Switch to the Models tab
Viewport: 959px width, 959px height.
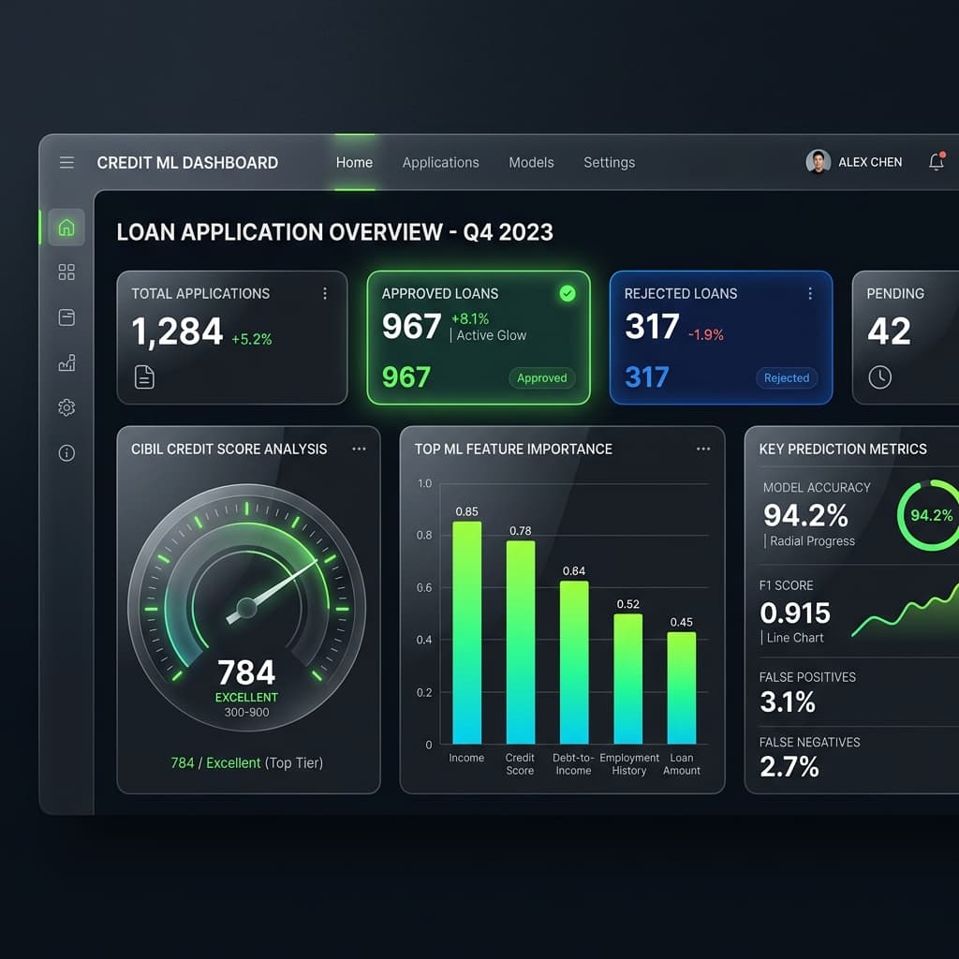click(x=531, y=163)
